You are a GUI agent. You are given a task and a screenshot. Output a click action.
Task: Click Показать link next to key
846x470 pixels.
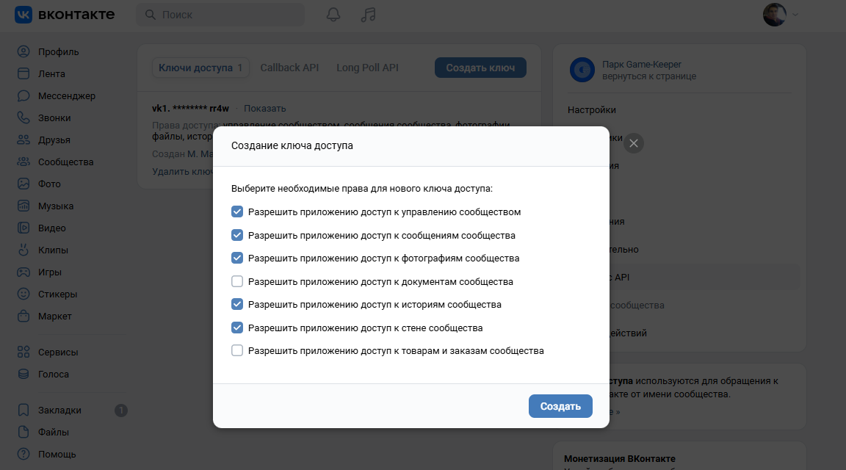pos(264,109)
